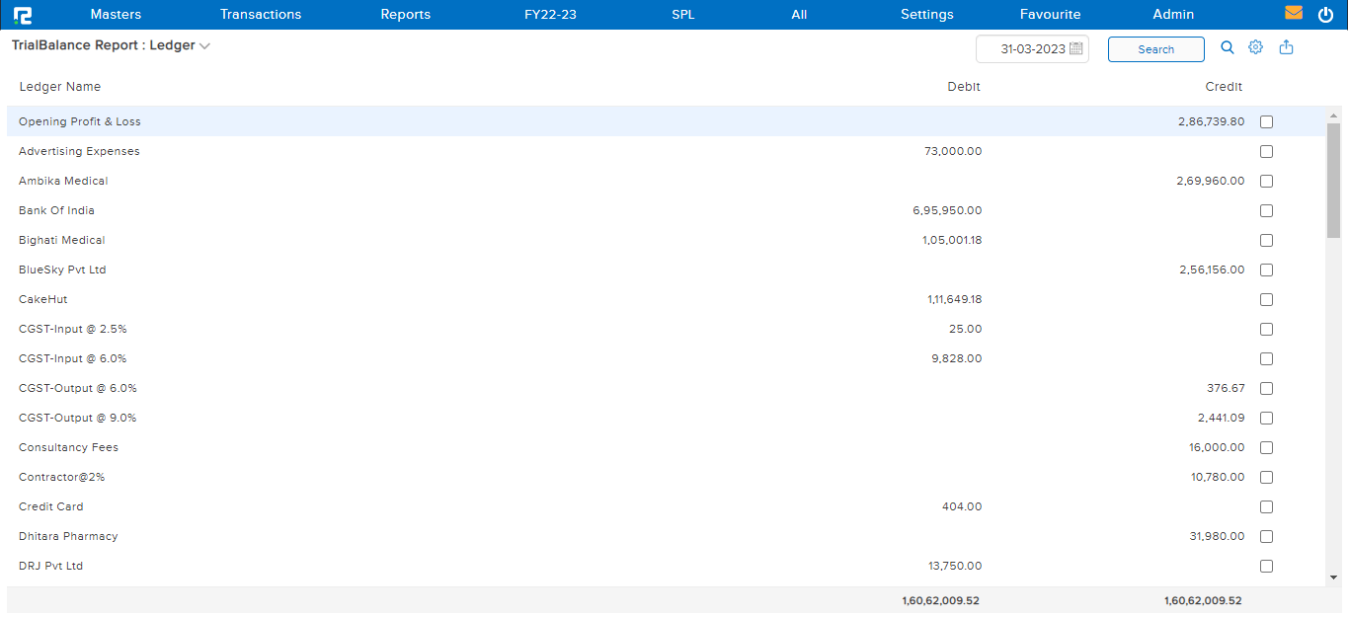Open the mail envelope icon

pyautogui.click(x=1294, y=14)
